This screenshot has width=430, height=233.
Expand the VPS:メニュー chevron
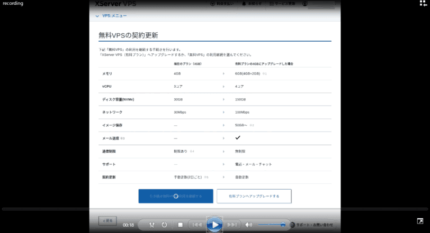97,16
